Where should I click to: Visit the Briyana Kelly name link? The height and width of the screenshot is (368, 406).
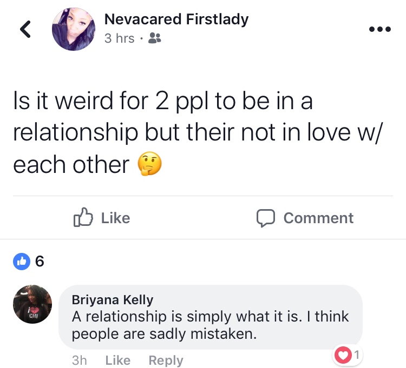pyautogui.click(x=113, y=300)
